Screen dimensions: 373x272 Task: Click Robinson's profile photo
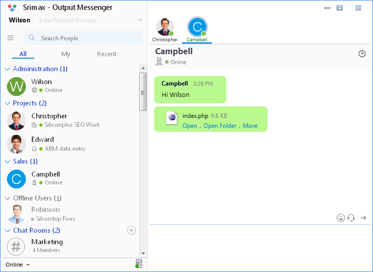(16, 214)
